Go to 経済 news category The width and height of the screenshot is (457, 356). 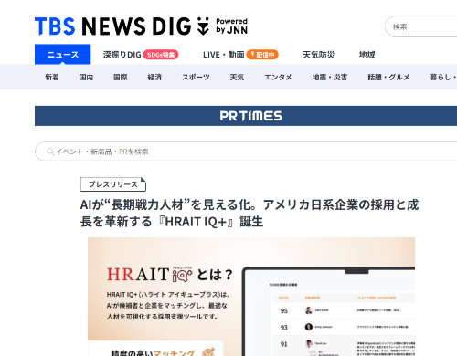pos(154,78)
